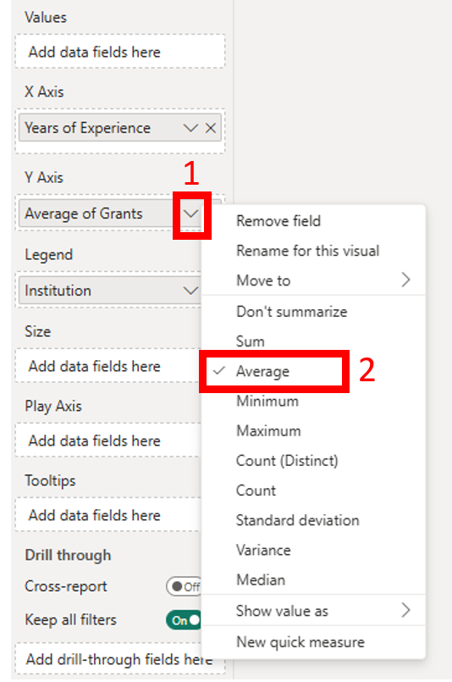452x682 pixels.
Task: Select Count aggregation
Action: point(313,491)
